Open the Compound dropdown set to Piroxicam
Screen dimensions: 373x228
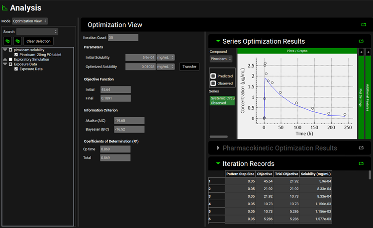(220, 59)
